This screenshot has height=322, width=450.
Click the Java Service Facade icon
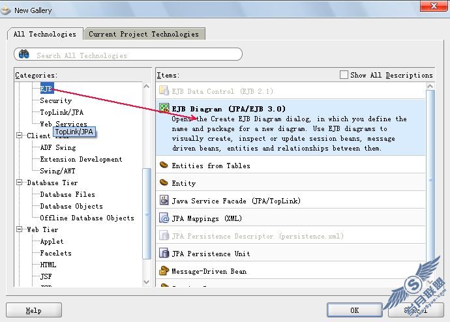coord(164,200)
